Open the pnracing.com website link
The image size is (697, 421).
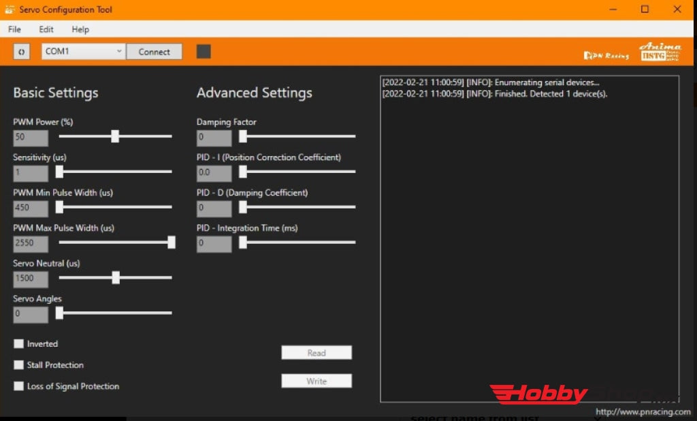tap(643, 411)
